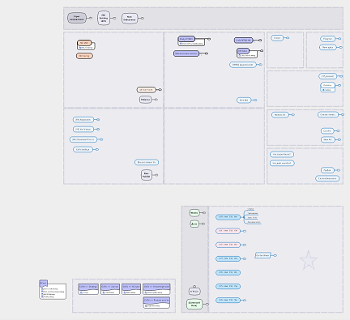The image size is (350, 320).
Task: Click the note icon in the lowest purple-header card
Action: coord(146,306)
